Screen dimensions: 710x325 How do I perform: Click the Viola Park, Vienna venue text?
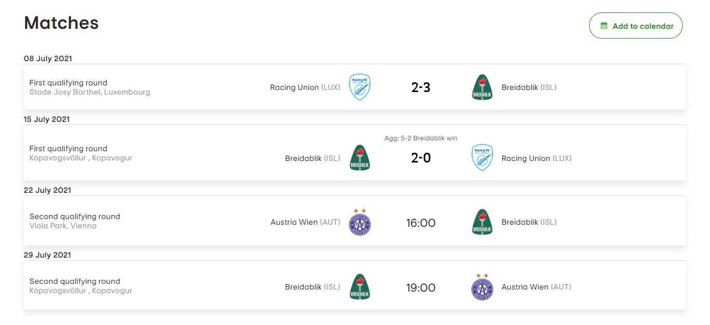pyautogui.click(x=63, y=226)
